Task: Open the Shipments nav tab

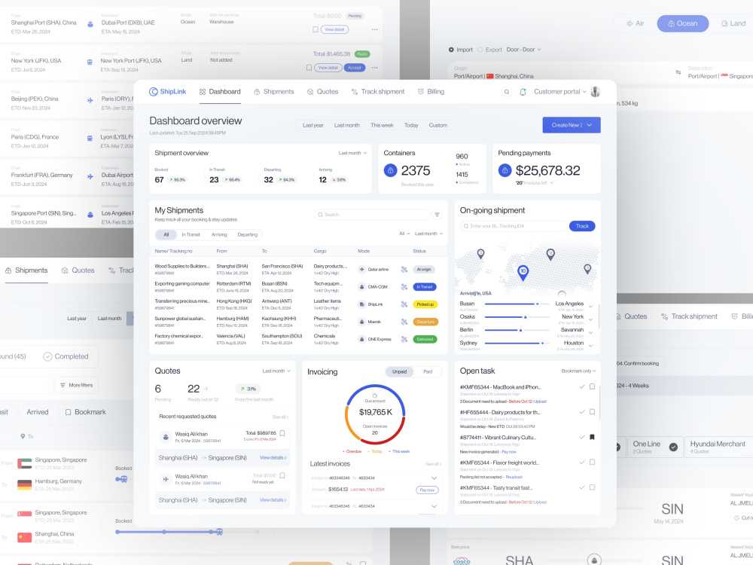Action: coord(274,92)
